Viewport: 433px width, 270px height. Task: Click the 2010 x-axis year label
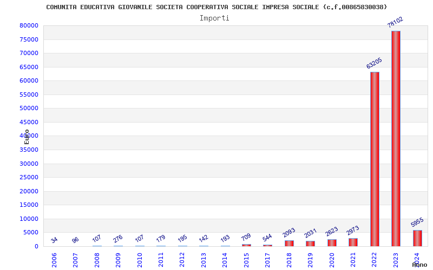(x=140, y=260)
